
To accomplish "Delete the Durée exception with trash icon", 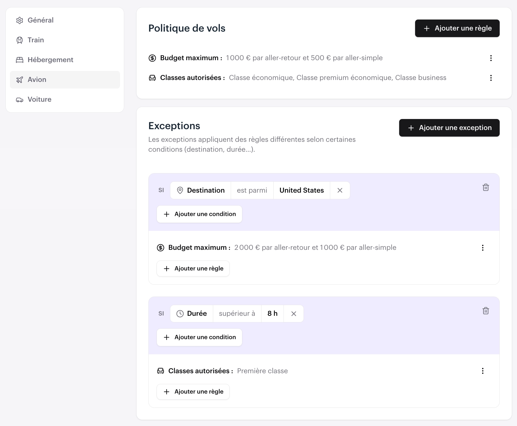I will 486,311.
